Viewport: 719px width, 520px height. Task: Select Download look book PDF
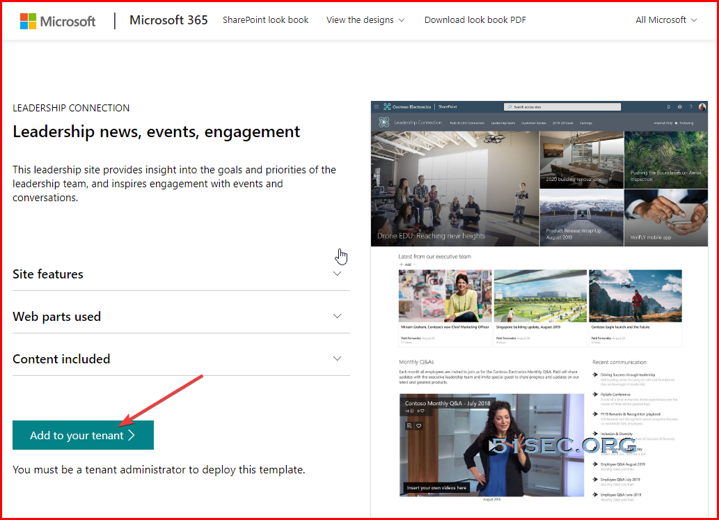475,19
